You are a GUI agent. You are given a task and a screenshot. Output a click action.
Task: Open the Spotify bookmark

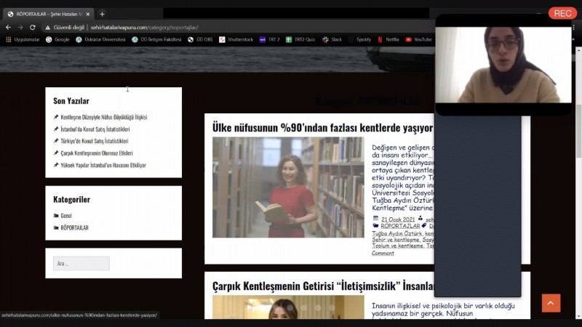[x=360, y=39]
